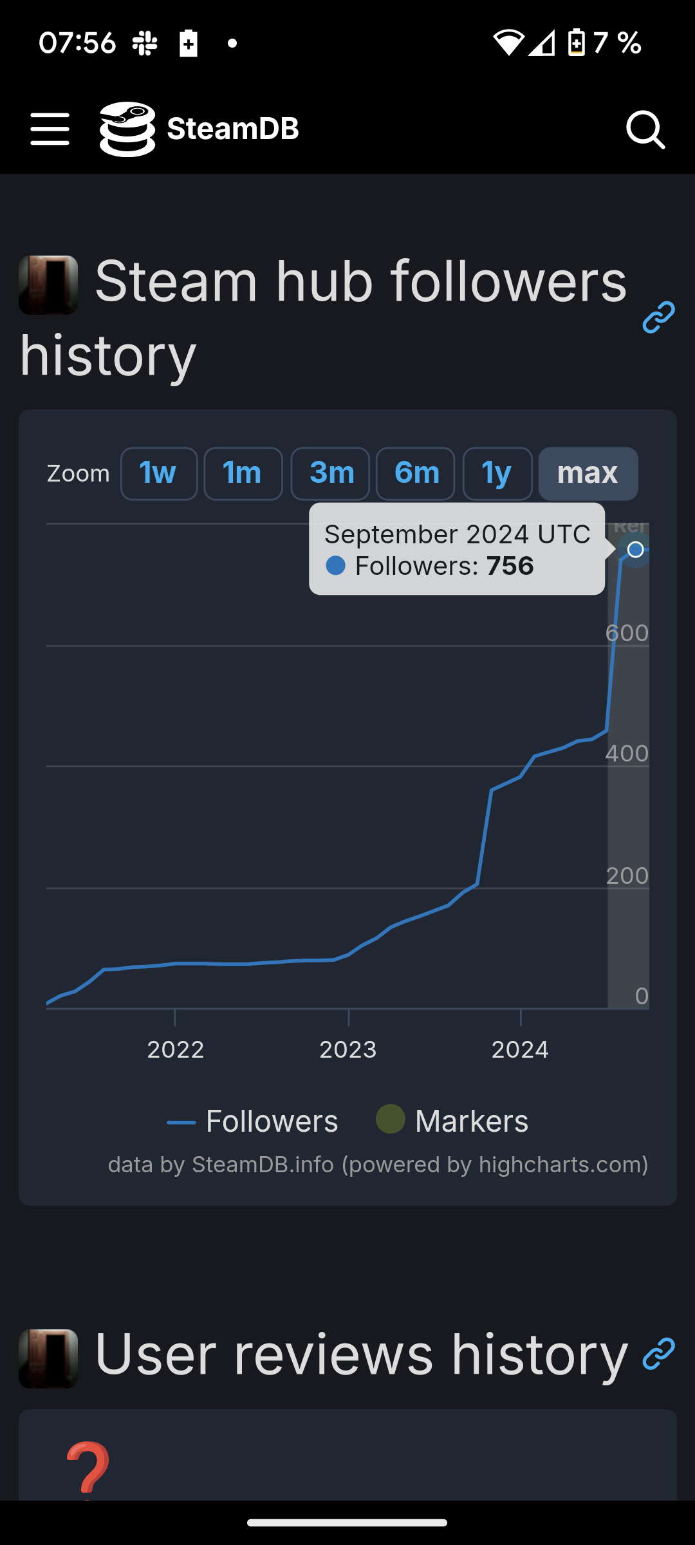Tap the SteamDB logo icon
The image size is (695, 1545).
(x=127, y=129)
